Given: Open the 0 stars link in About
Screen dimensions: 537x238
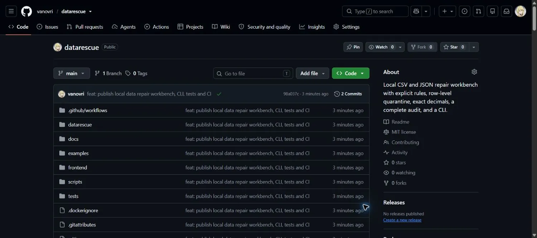Looking at the screenshot, I should [x=395, y=162].
